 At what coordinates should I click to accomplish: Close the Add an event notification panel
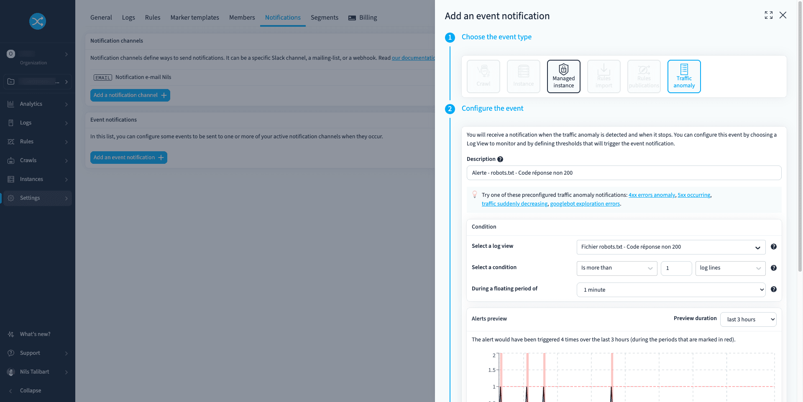[783, 15]
